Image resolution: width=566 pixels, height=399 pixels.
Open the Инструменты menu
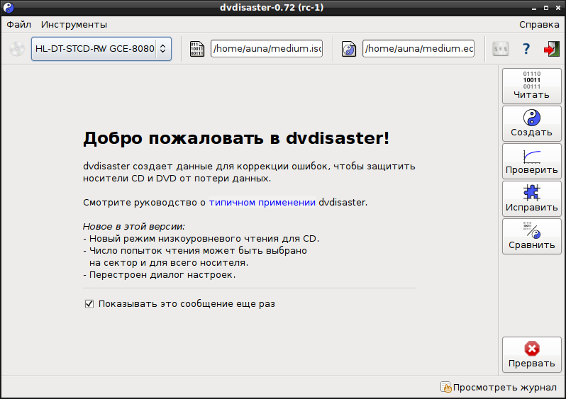click(74, 25)
